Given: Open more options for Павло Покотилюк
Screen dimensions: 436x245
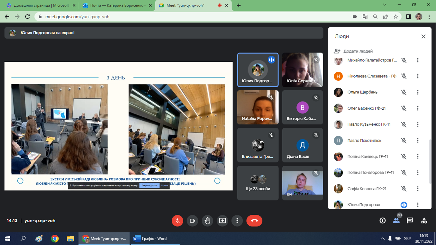Looking at the screenshot, I should coord(418,141).
